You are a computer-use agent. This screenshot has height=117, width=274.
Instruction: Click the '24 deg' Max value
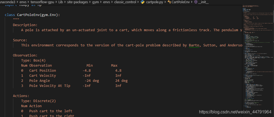click(121, 81)
